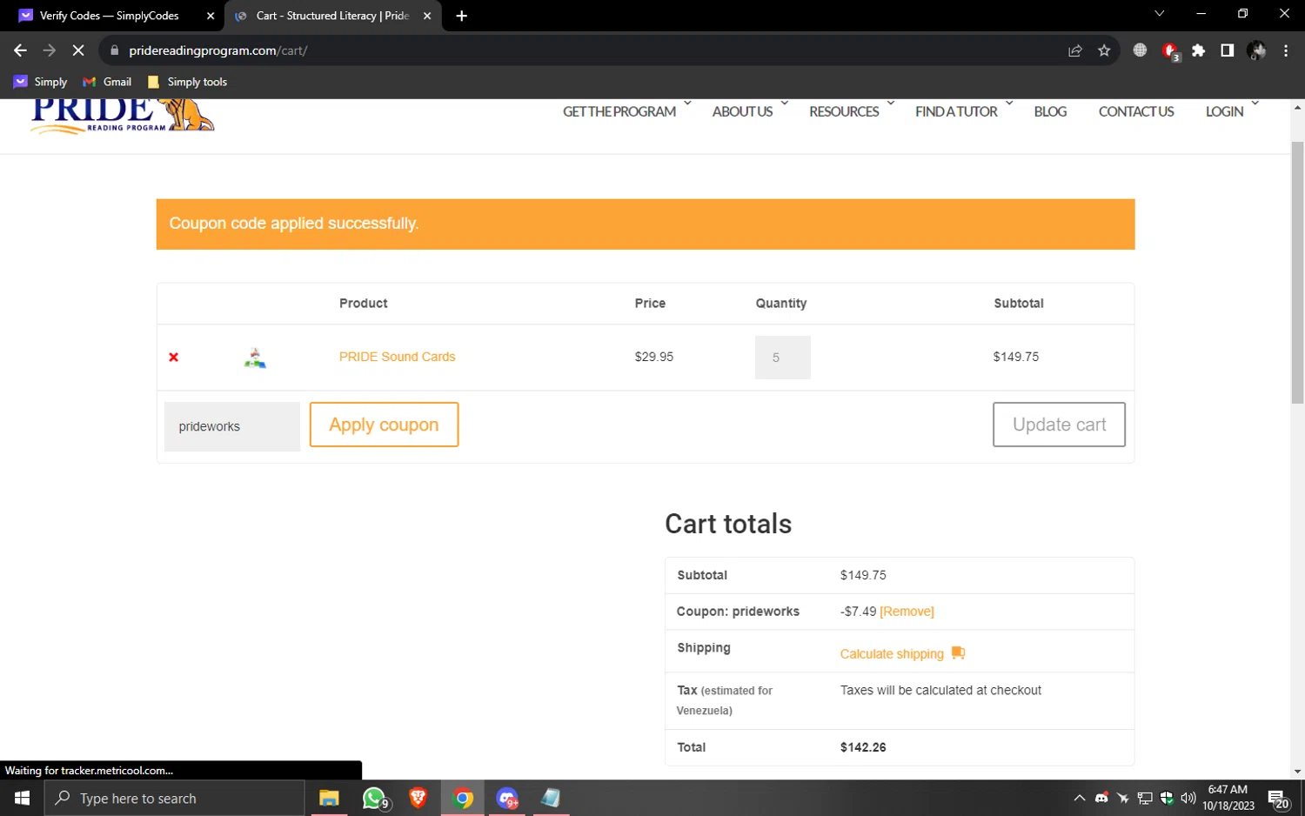This screenshot has height=816, width=1305.
Task: Open Brave browser from the taskbar
Action: pos(418,798)
